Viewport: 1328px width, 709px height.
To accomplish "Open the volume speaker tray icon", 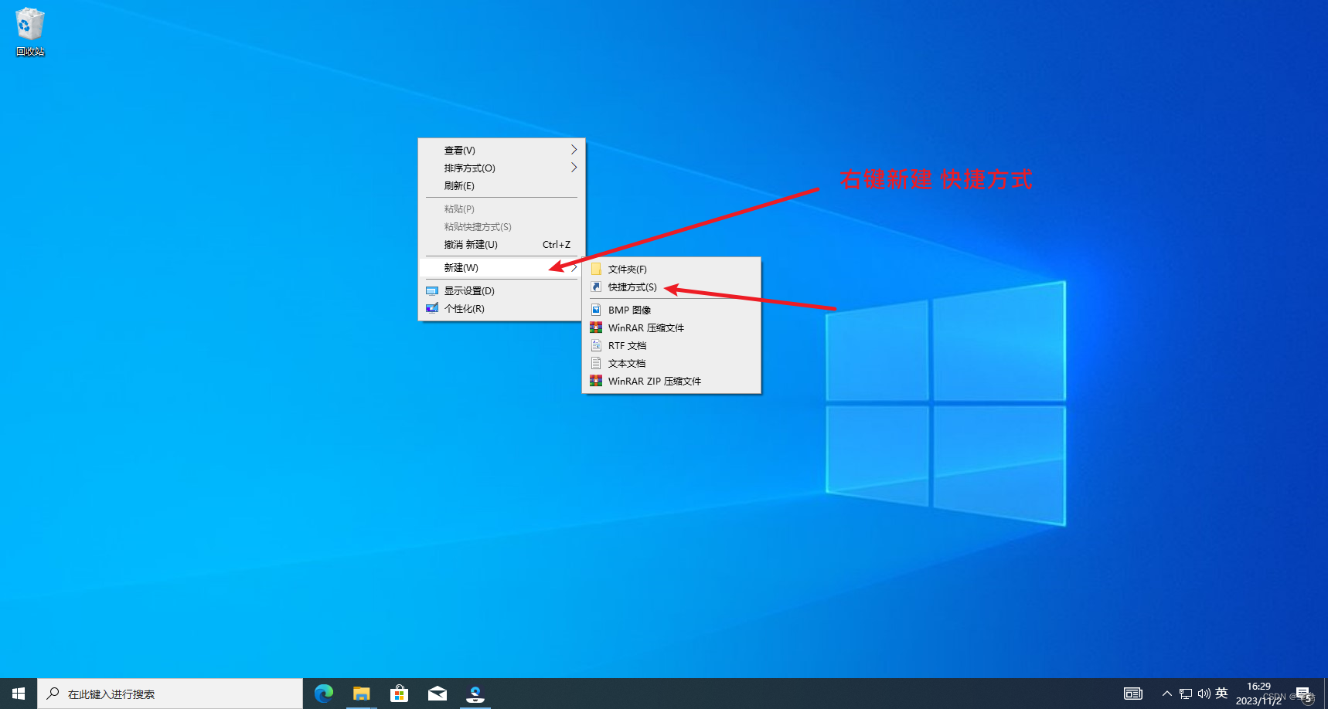I will [1204, 694].
